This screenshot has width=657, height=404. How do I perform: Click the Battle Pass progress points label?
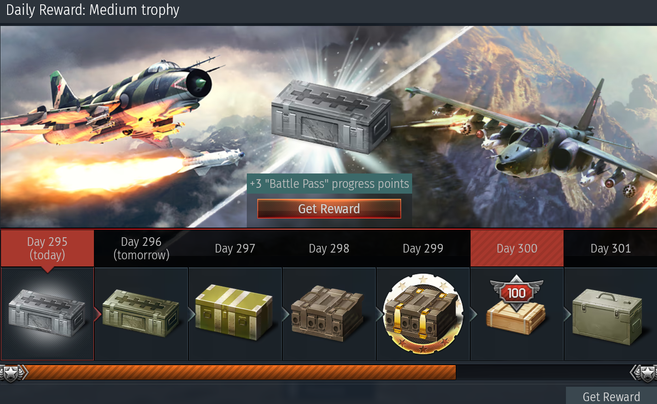pos(329,184)
